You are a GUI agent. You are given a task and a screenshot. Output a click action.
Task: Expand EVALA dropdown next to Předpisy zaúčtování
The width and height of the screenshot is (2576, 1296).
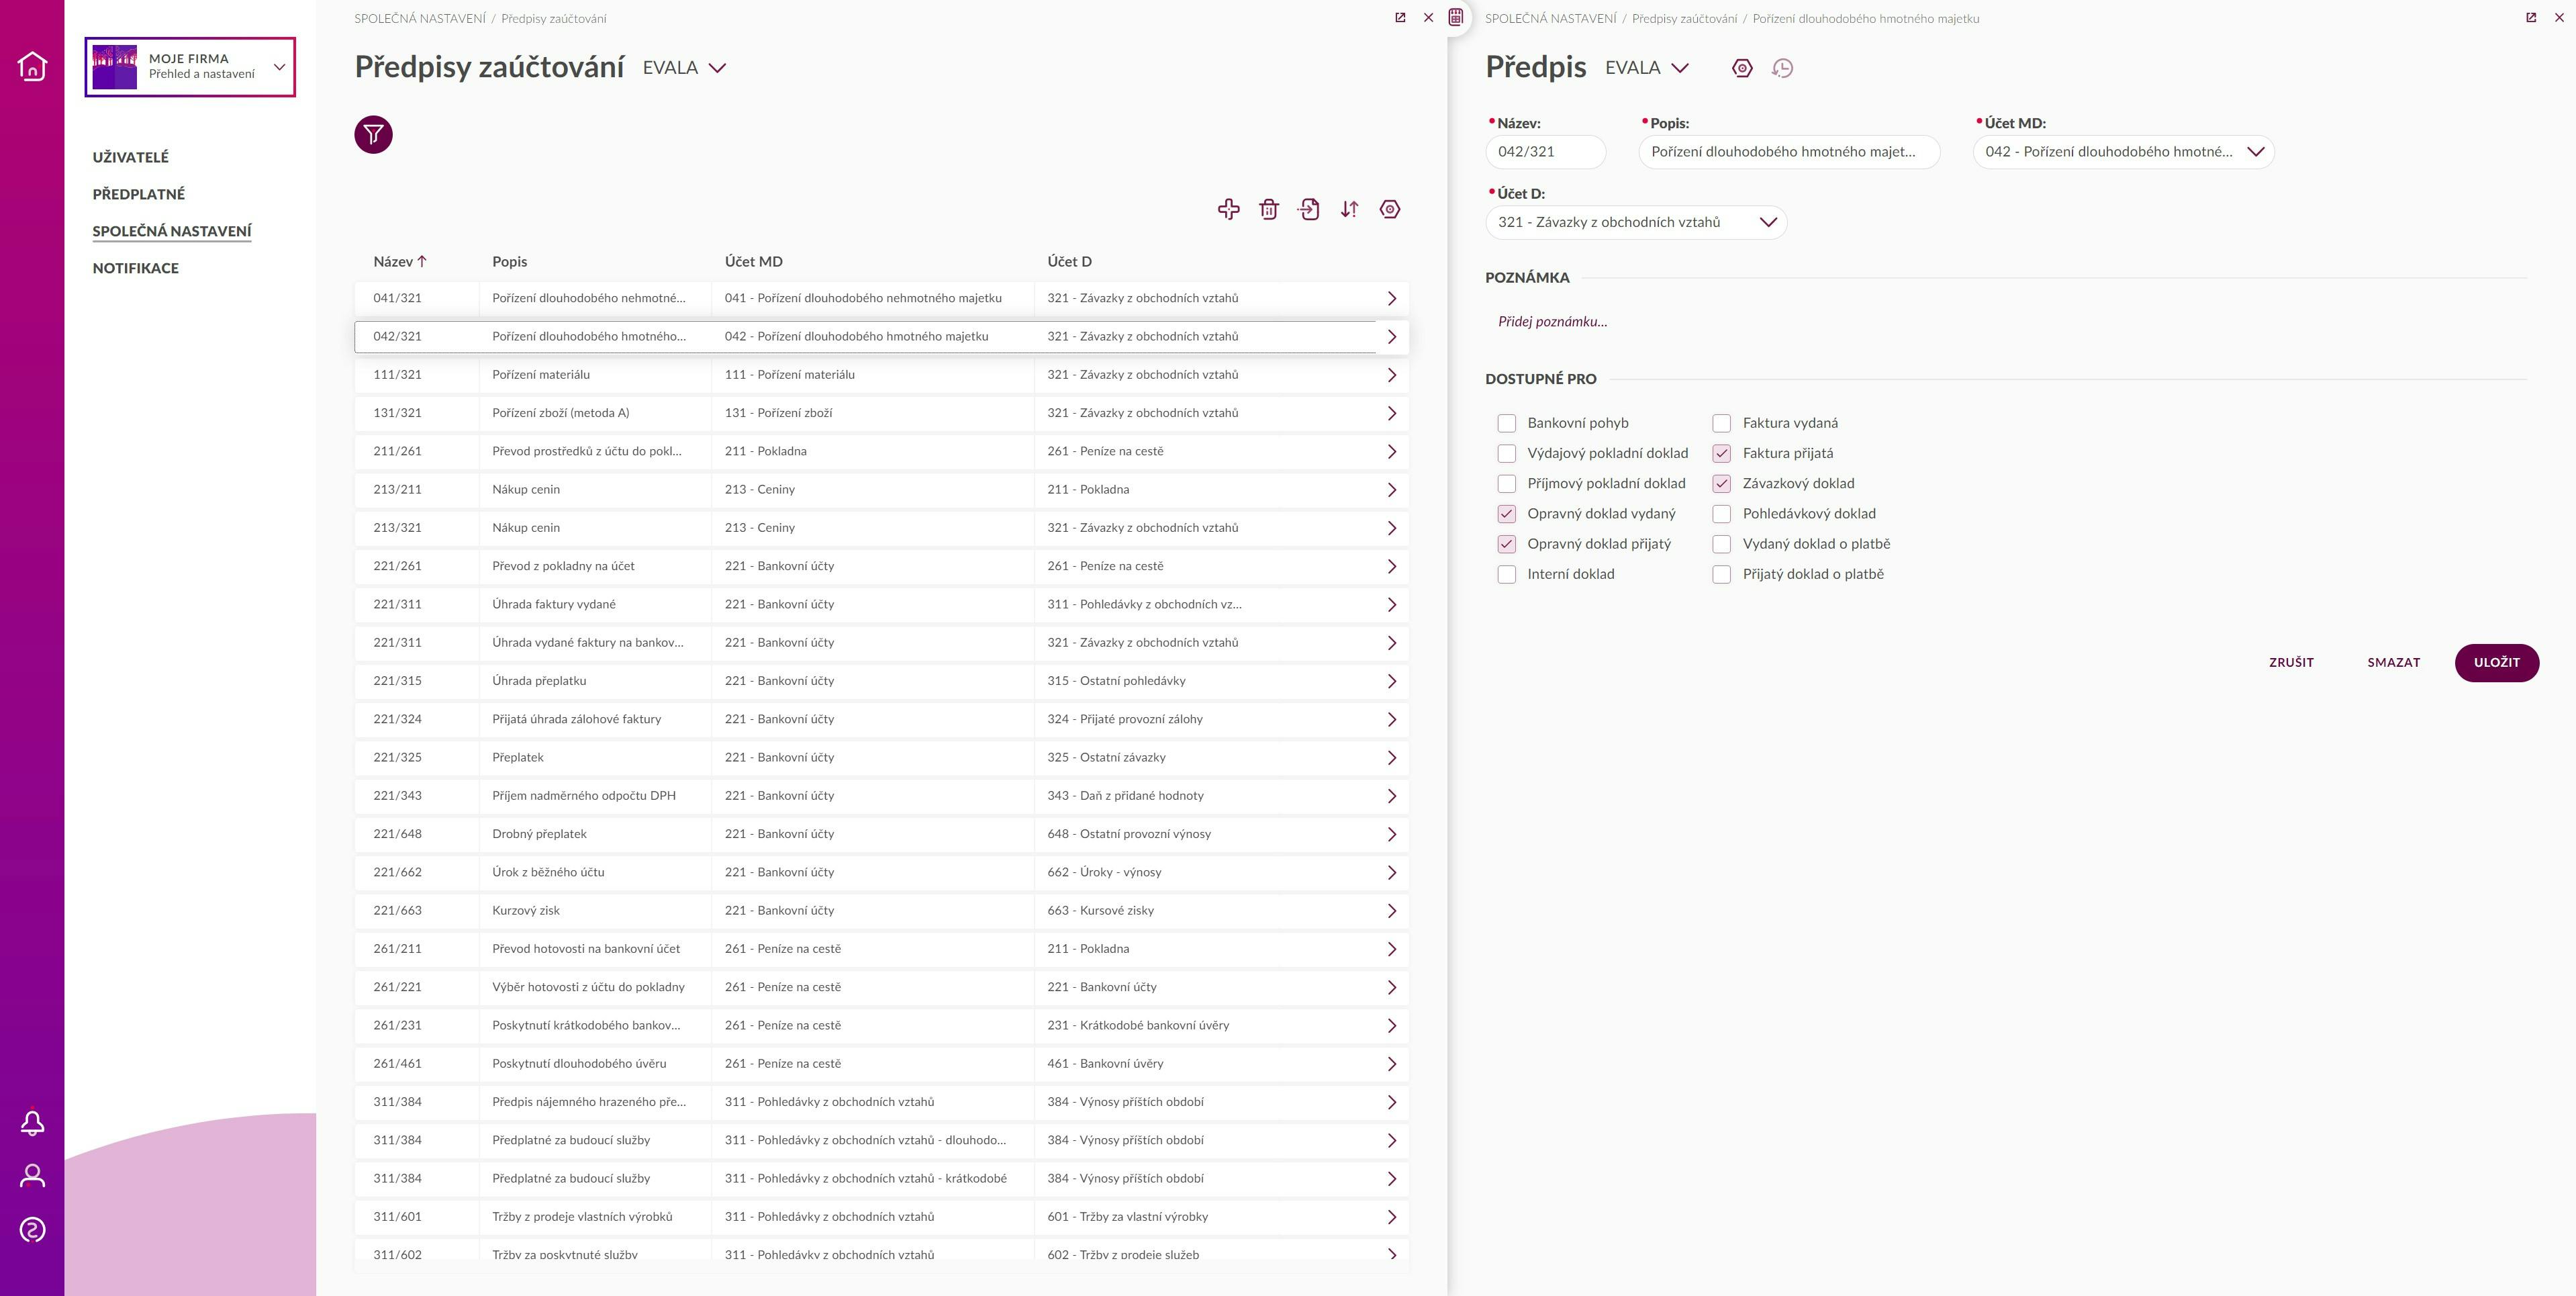click(716, 68)
